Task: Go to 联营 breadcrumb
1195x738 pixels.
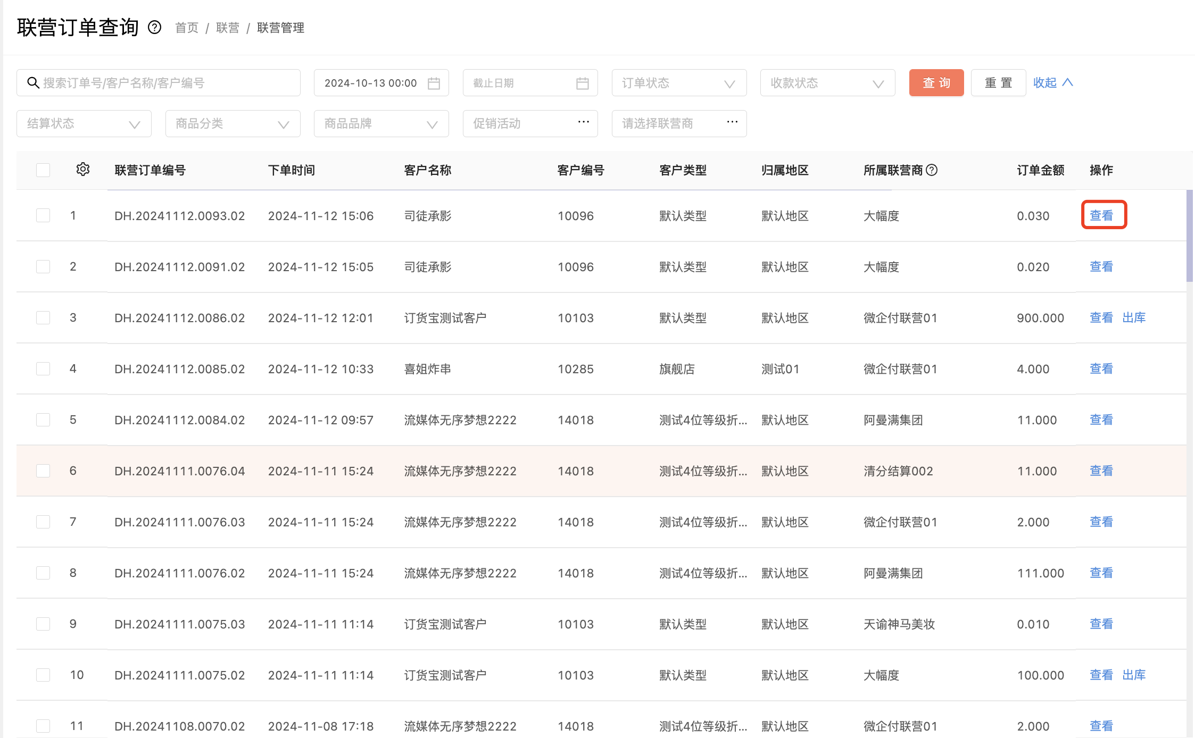Action: (x=228, y=28)
